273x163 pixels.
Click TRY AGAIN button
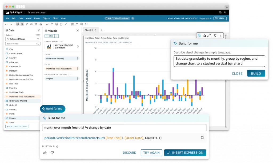[x=151, y=153]
